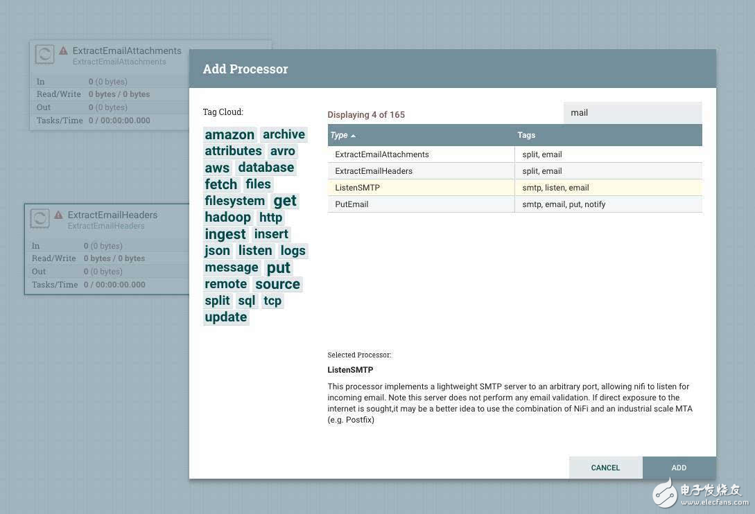Click the 'database' tag in the tag cloud
This screenshot has height=514, width=755.
266,167
